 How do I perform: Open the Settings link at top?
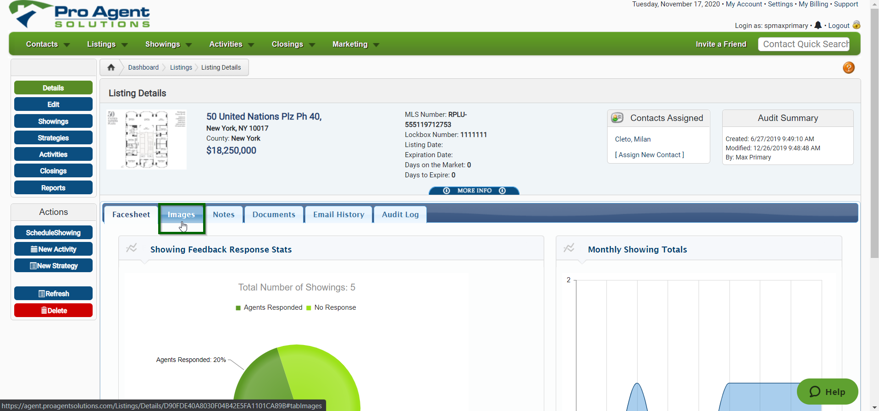click(780, 4)
